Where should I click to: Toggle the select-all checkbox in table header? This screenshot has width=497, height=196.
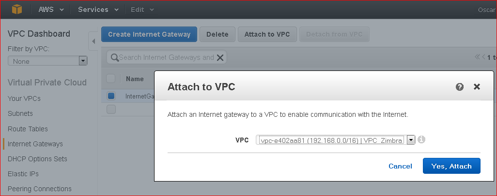click(110, 78)
